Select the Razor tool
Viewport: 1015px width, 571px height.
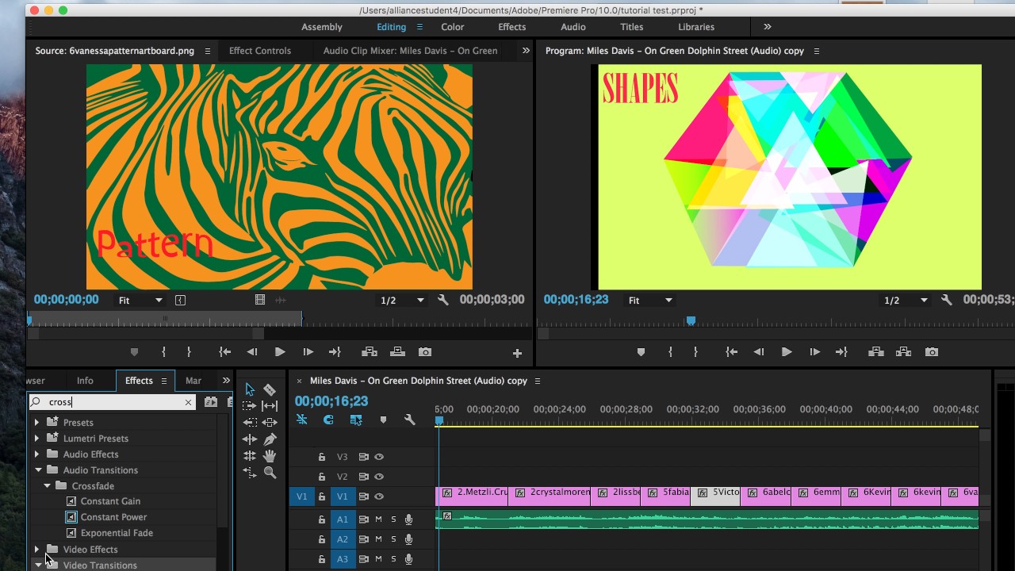coord(270,389)
